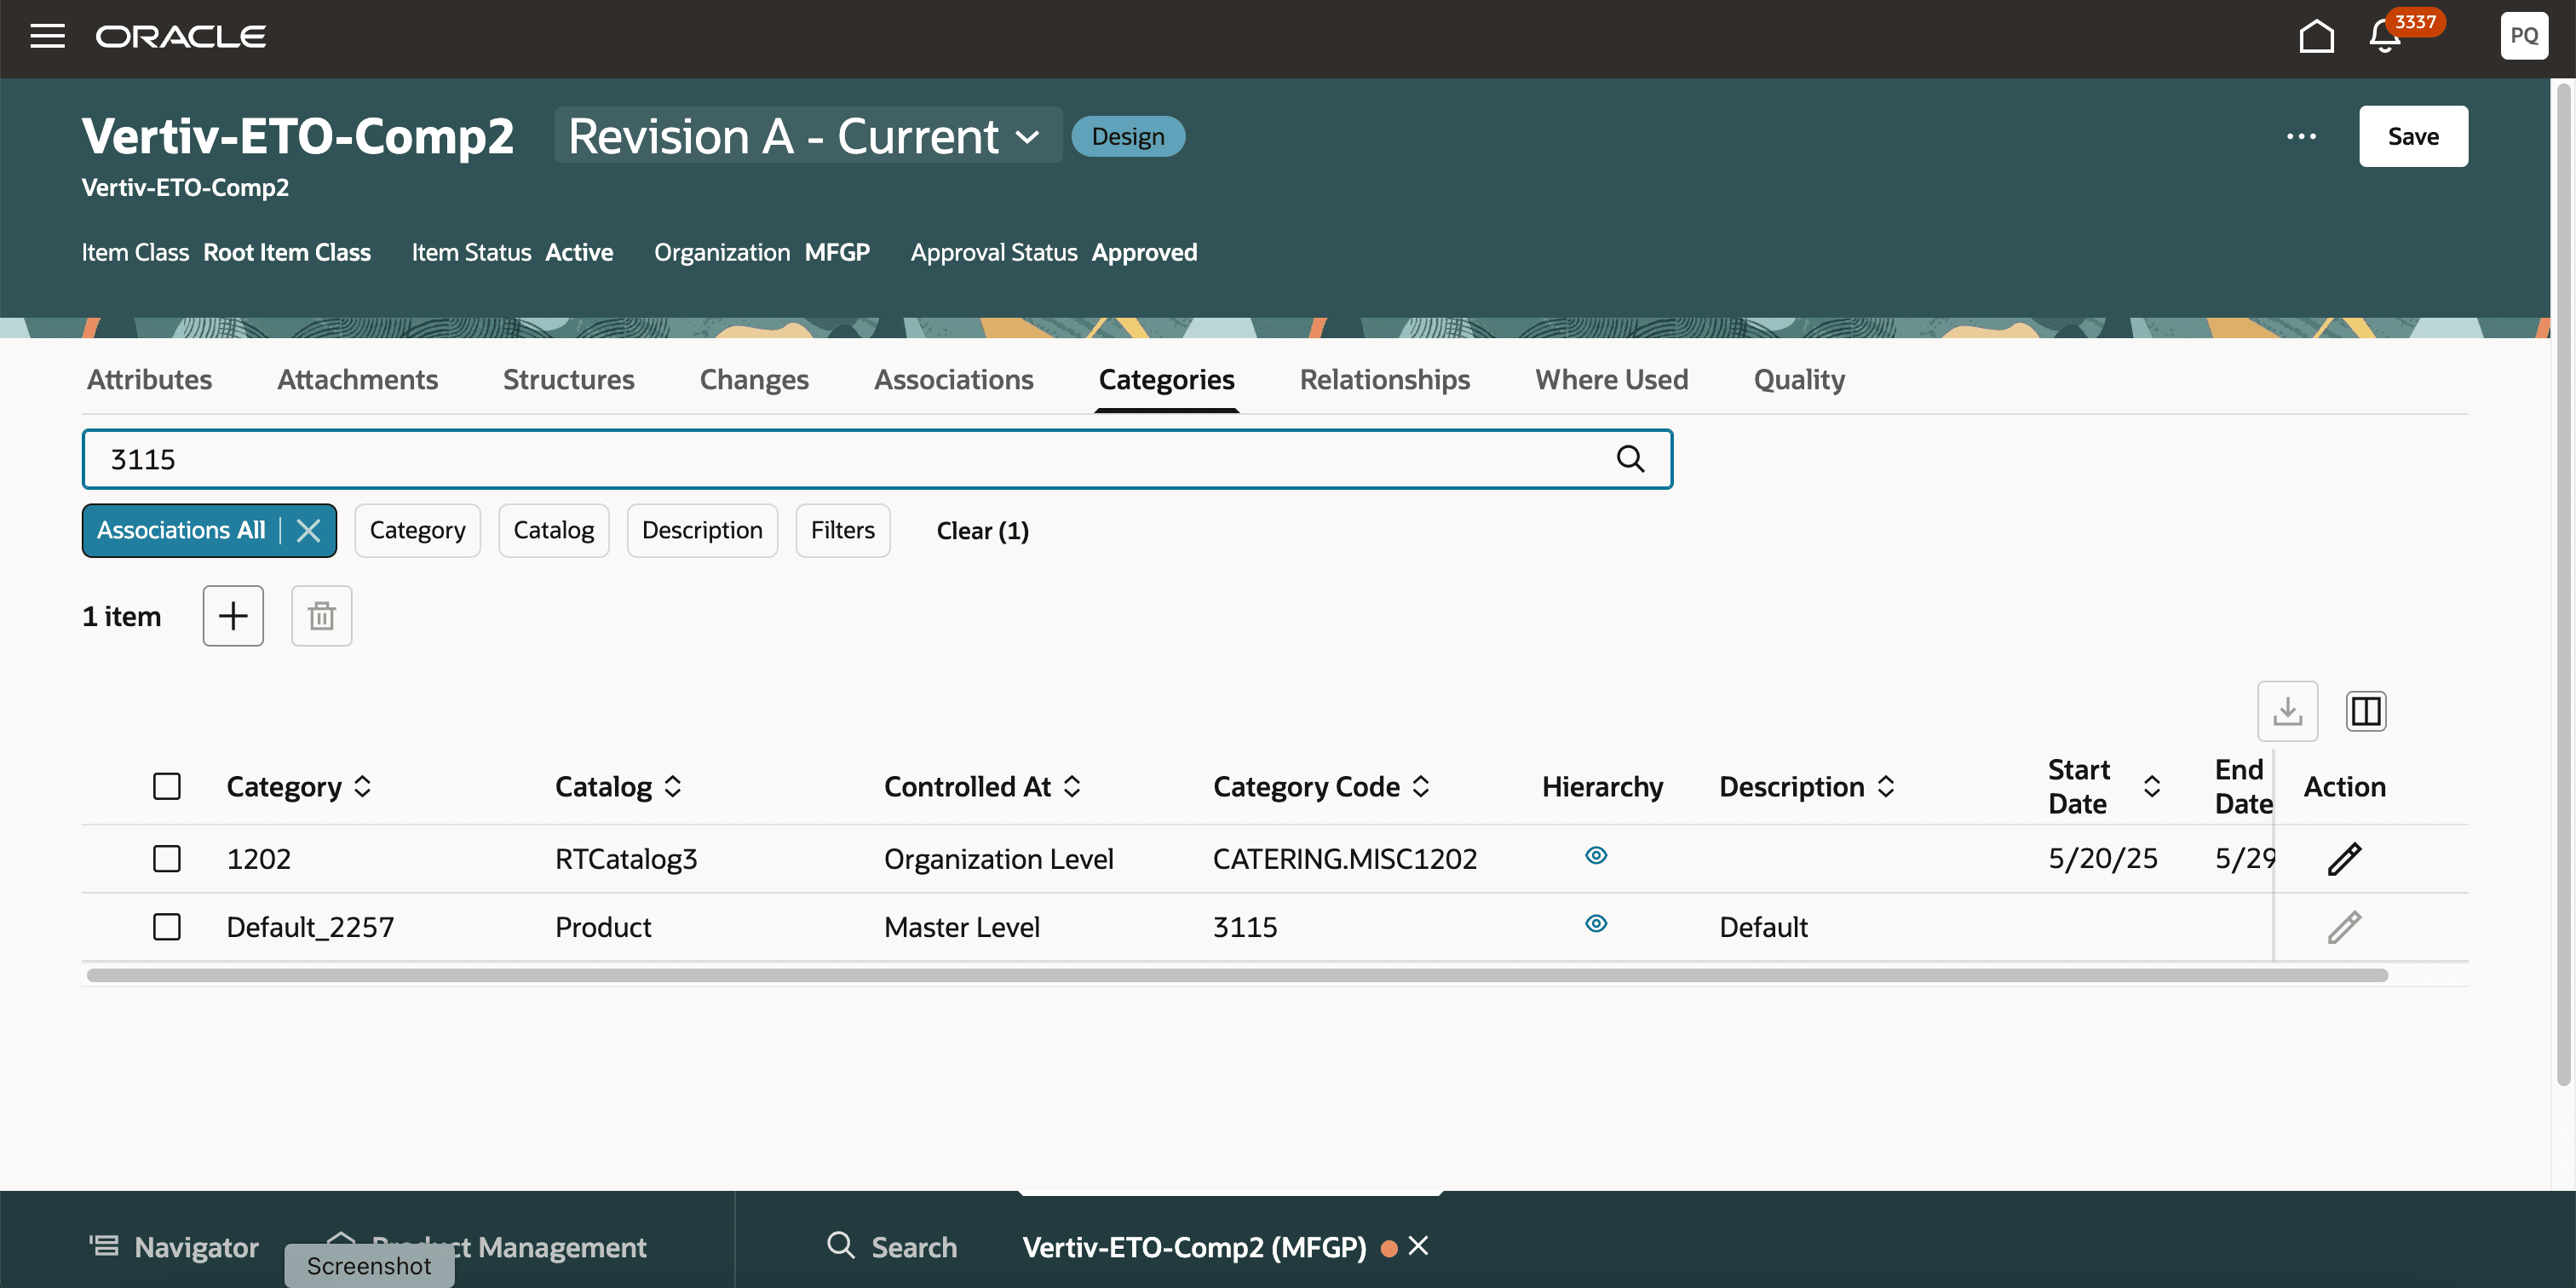Viewport: 2576px width, 1288px height.
Task: Click the search magnifier in filter field
Action: [x=1630, y=459]
